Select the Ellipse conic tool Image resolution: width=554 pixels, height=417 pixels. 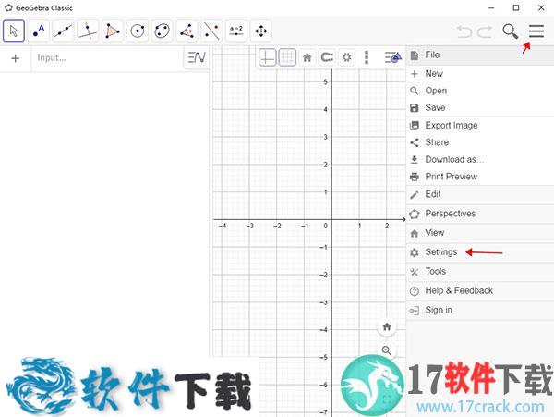pos(163,31)
